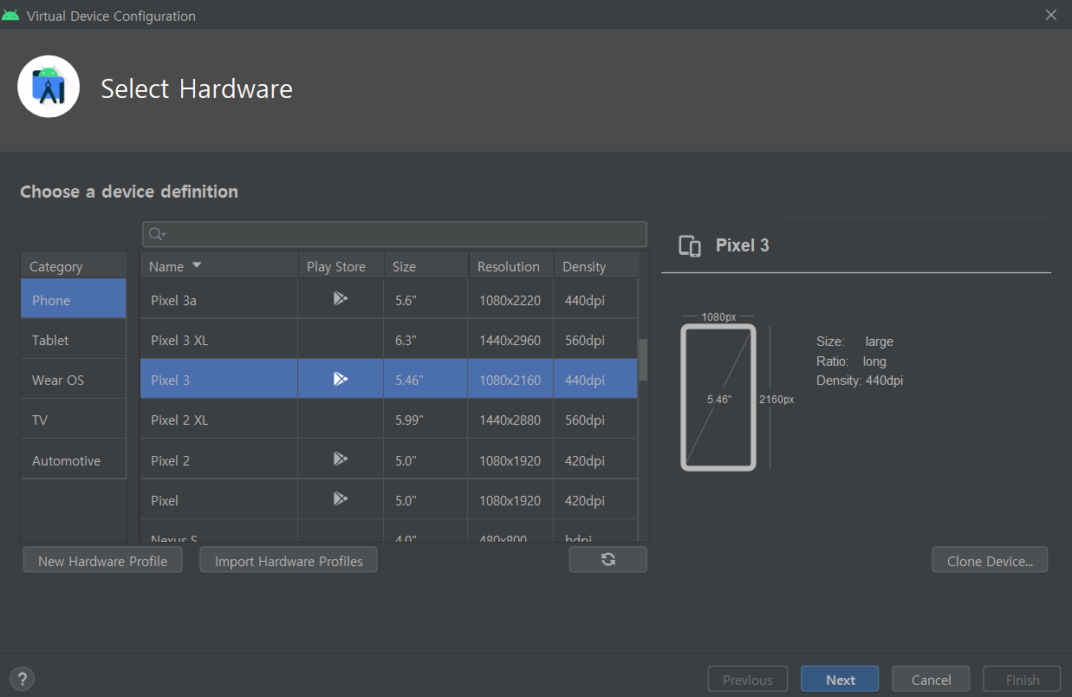Click the Pixel 3 device preview outline
Viewport: 1072px width, 697px height.
click(718, 398)
